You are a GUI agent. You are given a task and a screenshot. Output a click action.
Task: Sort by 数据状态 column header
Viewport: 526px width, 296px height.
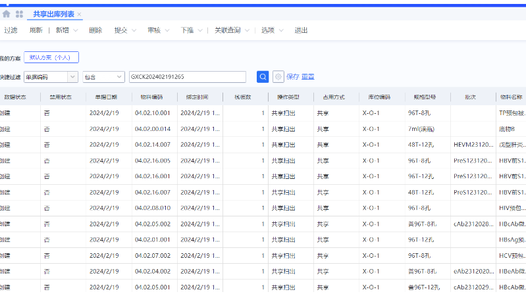15,97
